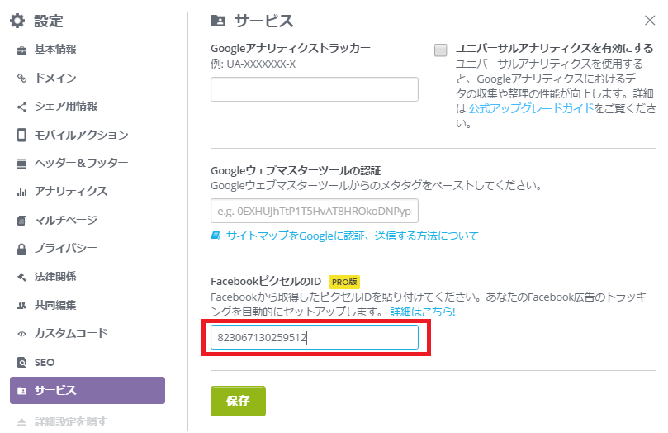Image resolution: width=668 pixels, height=433 pixels.
Task: Close the settings panel with X
Action: (x=650, y=20)
